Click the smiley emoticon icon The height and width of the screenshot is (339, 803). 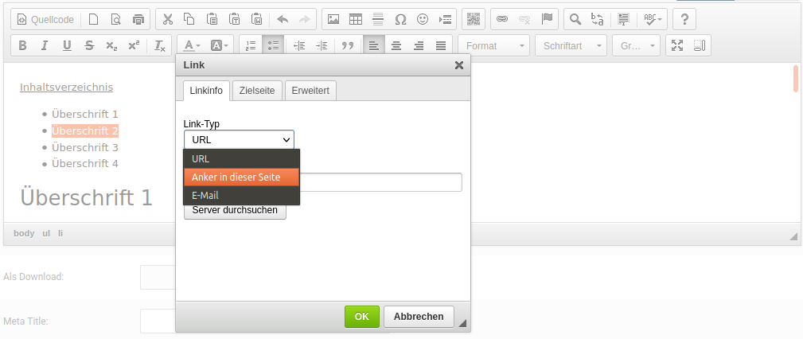(x=423, y=19)
